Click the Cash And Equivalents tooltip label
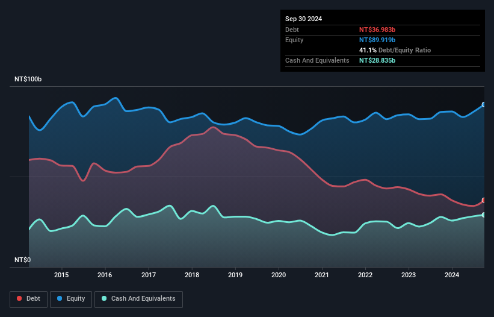This screenshot has height=317, width=494. click(317, 60)
